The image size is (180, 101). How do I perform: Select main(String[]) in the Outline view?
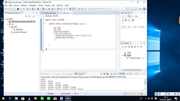coord(135,58)
